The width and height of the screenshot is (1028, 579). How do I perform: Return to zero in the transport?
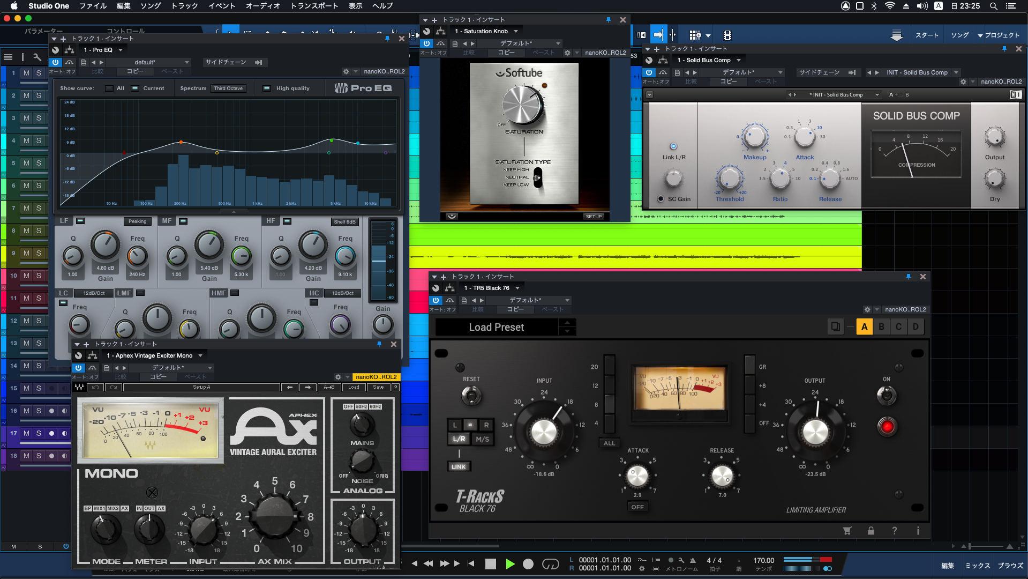tap(471, 564)
